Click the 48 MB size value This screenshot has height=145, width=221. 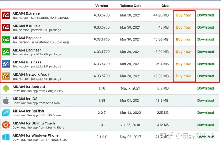[164, 27]
